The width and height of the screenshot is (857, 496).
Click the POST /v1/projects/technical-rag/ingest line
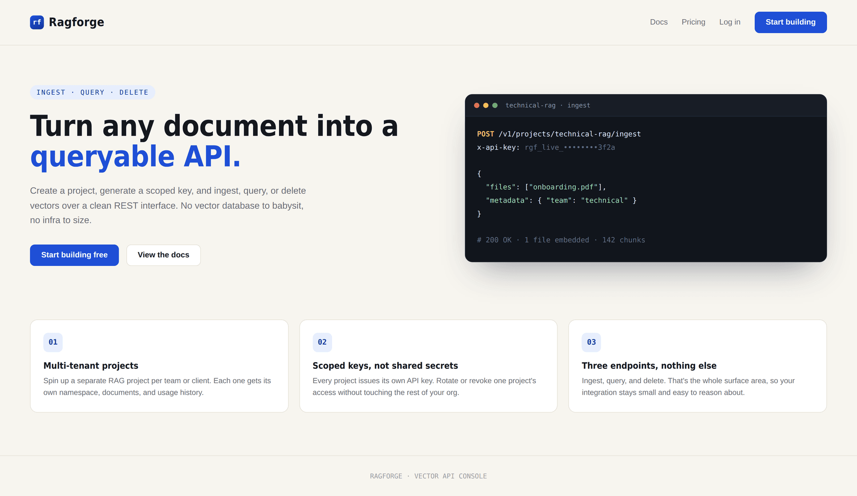(x=559, y=134)
